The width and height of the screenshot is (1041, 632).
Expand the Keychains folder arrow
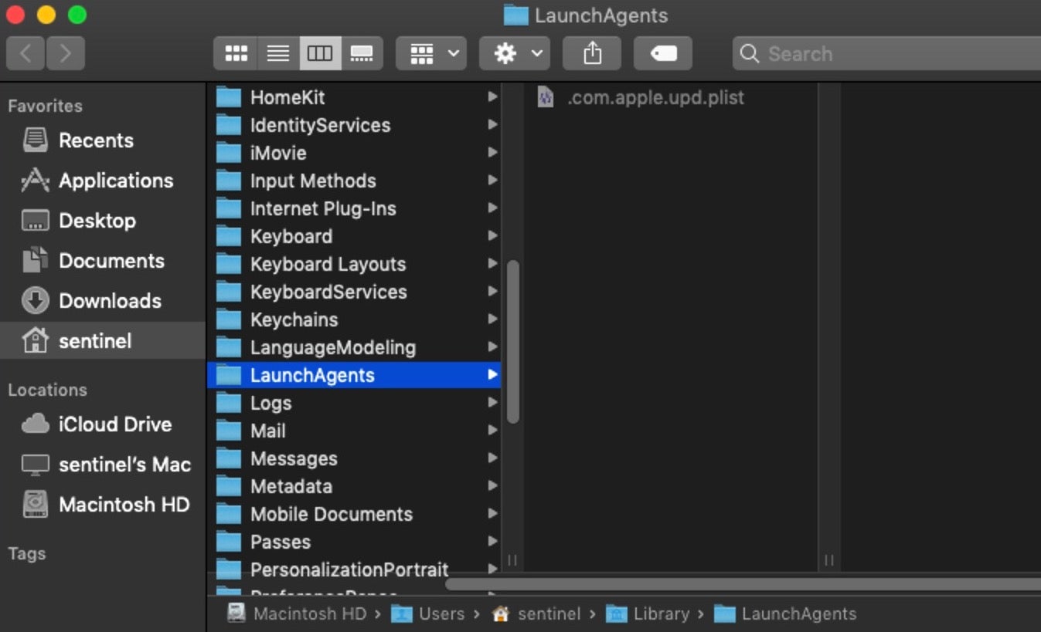click(492, 319)
